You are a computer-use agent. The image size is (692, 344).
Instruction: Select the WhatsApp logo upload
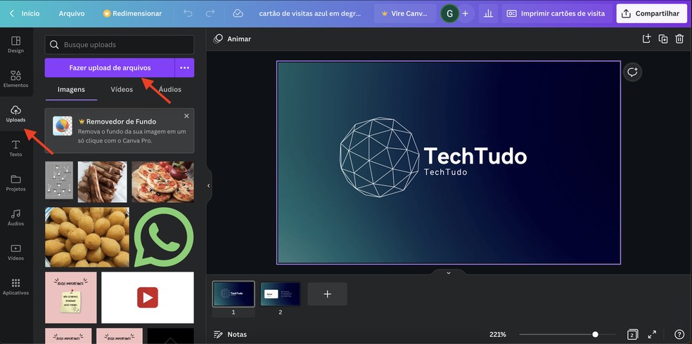click(164, 237)
